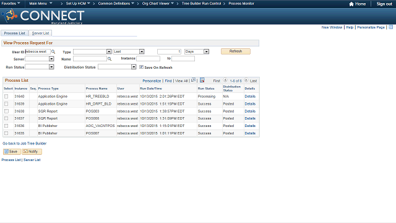Open Details for the HR_TREEBLD process
Viewport: 396px width, 223px height.
tap(250, 97)
